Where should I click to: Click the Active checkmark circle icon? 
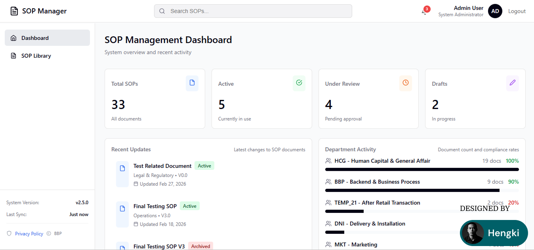click(x=299, y=83)
